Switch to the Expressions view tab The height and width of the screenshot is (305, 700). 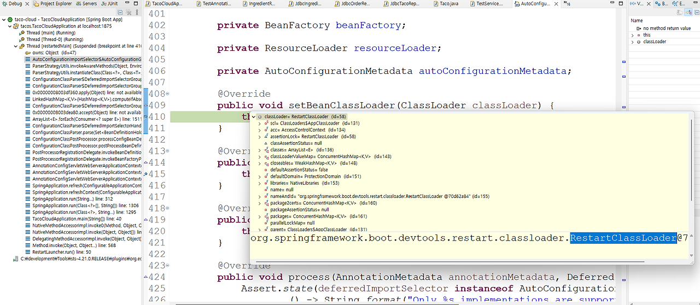678,3
